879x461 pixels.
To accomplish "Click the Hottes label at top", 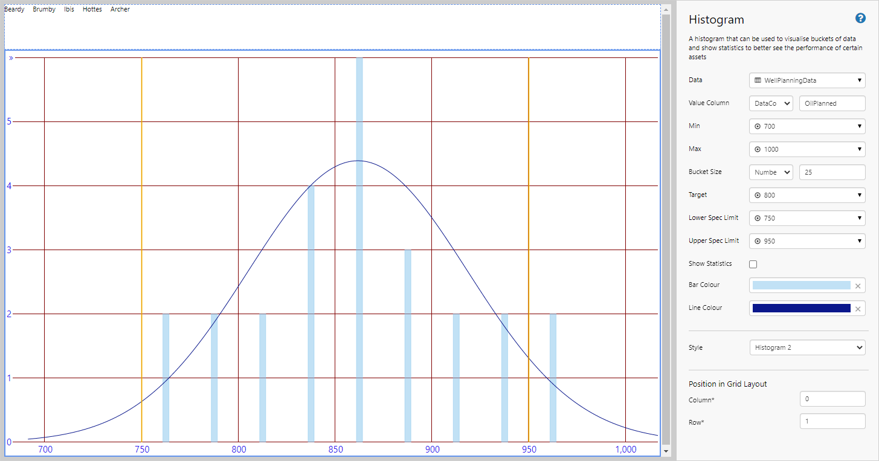I will click(92, 10).
